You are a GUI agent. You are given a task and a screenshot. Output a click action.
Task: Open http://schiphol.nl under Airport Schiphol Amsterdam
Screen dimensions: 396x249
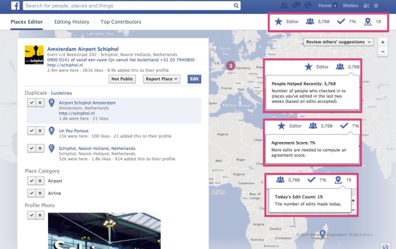click(77, 114)
